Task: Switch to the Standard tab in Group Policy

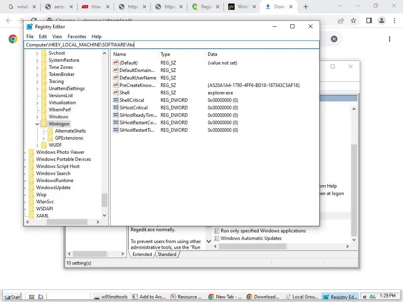Action: [x=167, y=254]
